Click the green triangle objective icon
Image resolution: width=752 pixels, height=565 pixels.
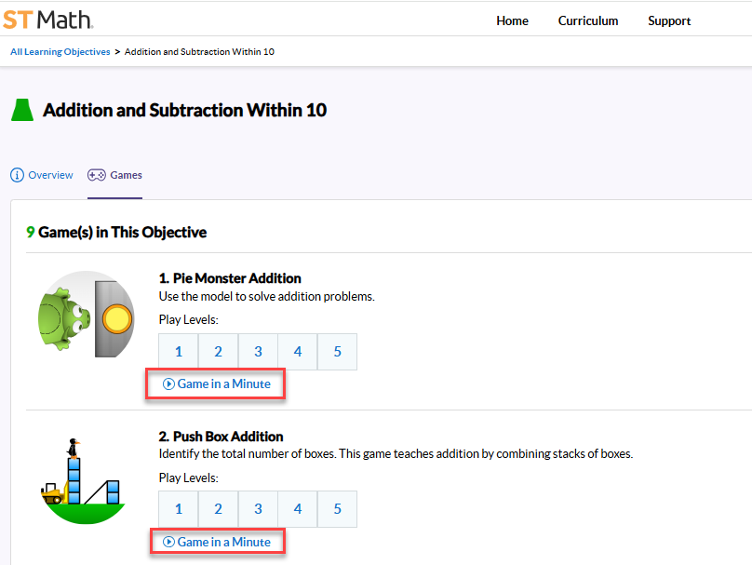(21, 109)
